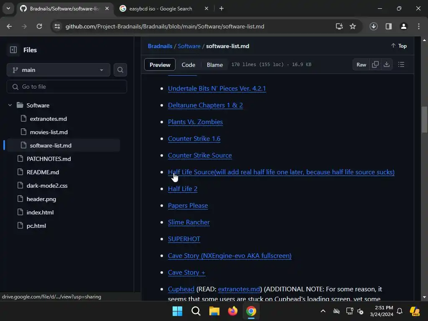428x321 pixels.
Task: Open notifications bell in taskbar
Action: (400, 311)
